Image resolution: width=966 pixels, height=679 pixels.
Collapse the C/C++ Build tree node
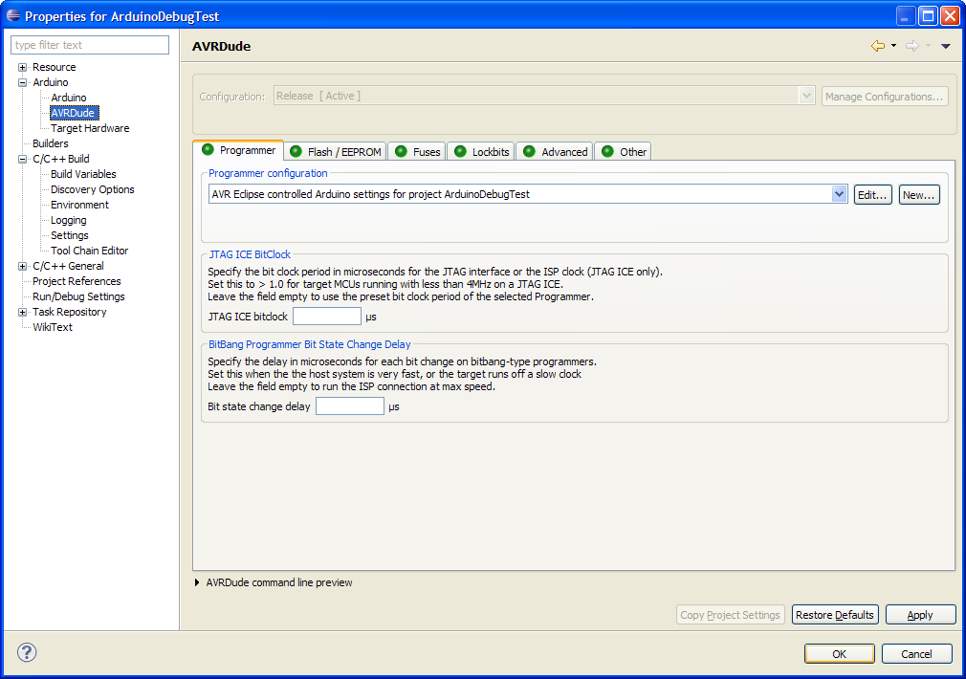click(x=22, y=159)
